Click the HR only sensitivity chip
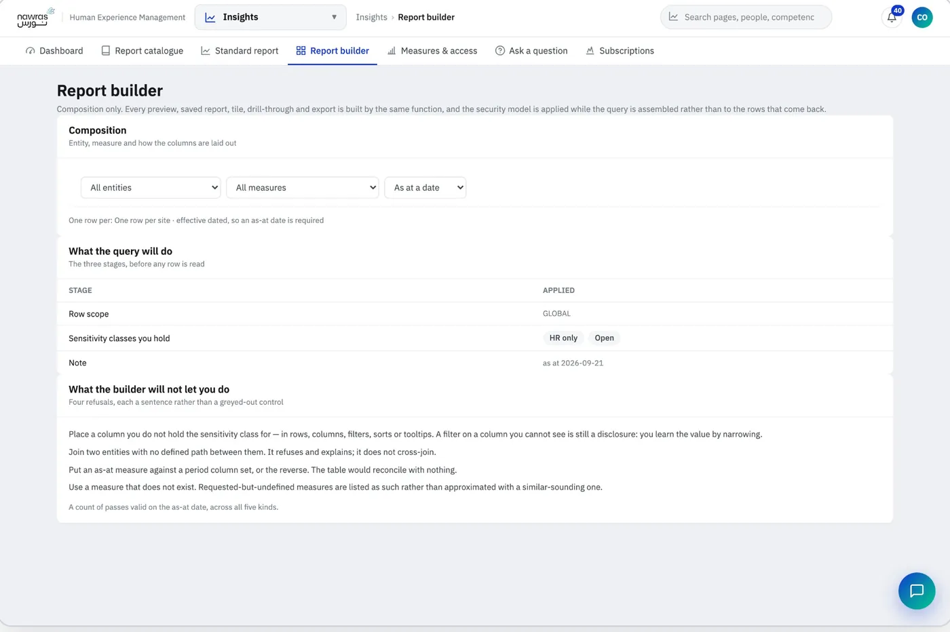 tap(563, 338)
